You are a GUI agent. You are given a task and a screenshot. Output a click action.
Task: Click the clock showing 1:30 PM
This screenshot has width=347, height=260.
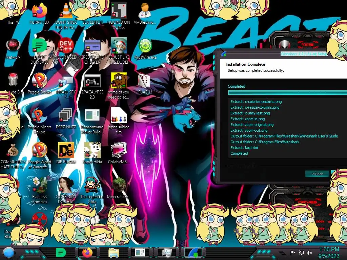coord(329,250)
